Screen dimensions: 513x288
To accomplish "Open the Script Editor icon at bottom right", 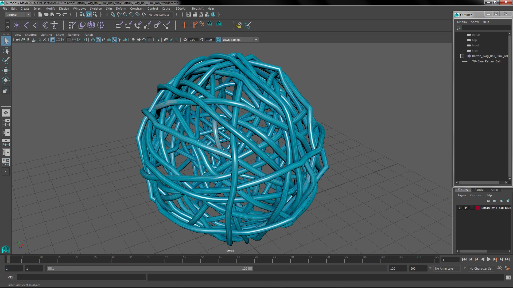I will pyautogui.click(x=508, y=277).
